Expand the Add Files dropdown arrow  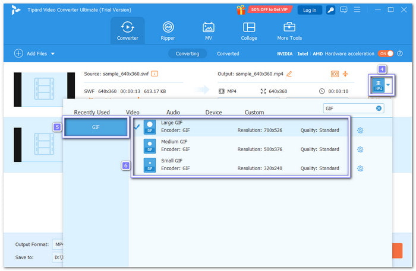52,54
